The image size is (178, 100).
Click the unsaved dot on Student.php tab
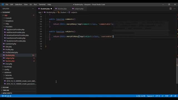pyautogui.click(x=51, y=9)
